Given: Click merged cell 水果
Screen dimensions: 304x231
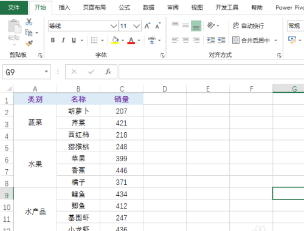Looking at the screenshot, I should [x=35, y=164].
